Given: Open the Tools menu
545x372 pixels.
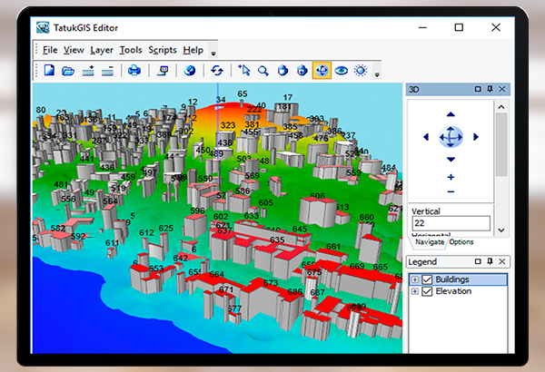Looking at the screenshot, I should (131, 50).
